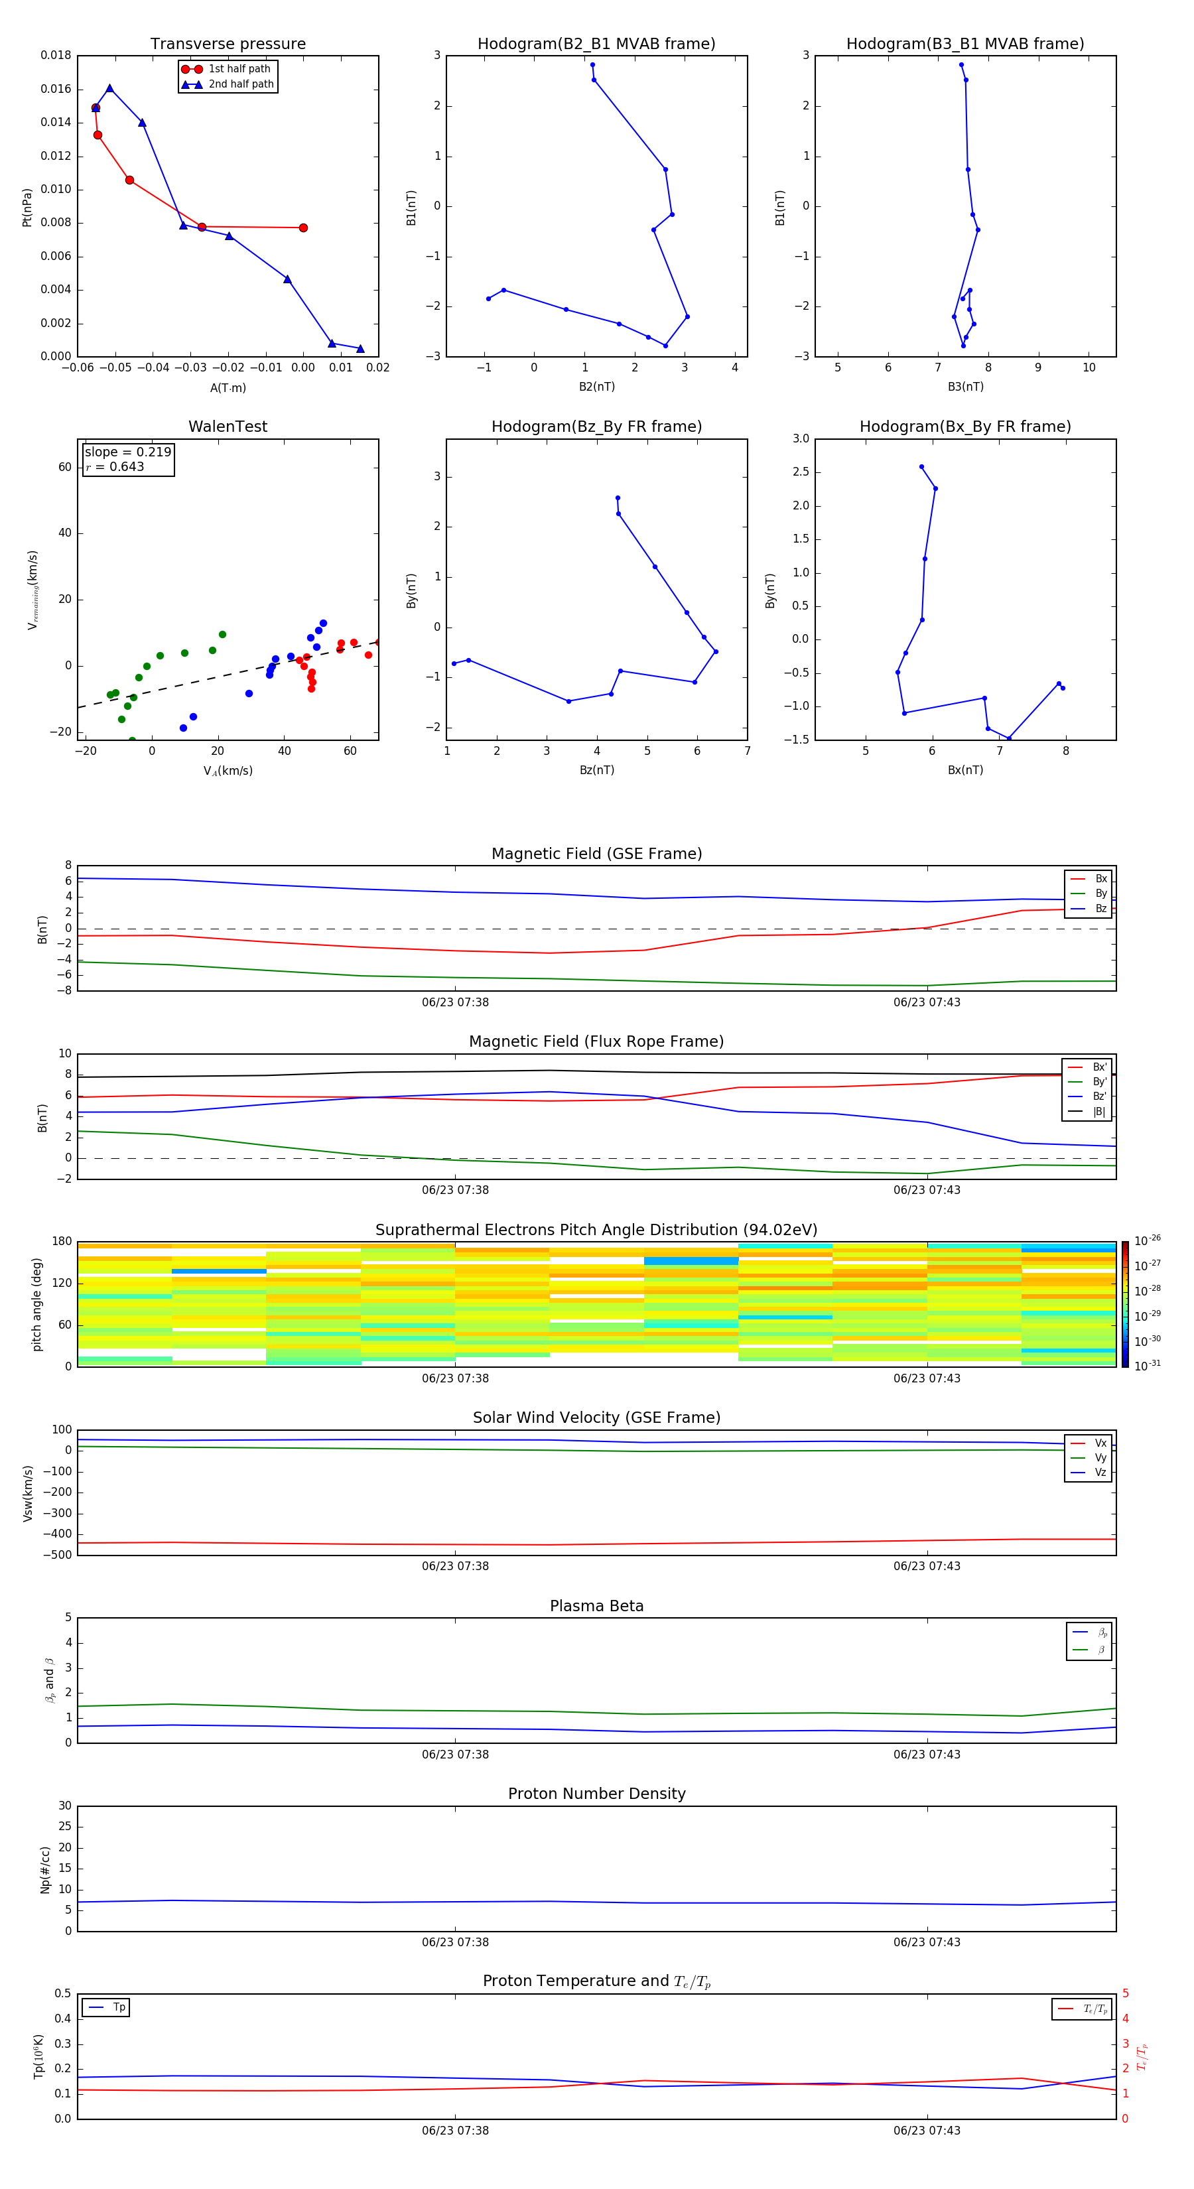Click the Te/Tp legend box in the temperature plot
The height and width of the screenshot is (2189, 1194).
(x=1082, y=2009)
